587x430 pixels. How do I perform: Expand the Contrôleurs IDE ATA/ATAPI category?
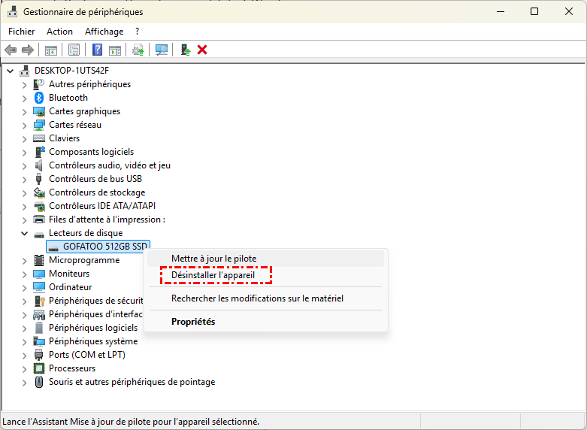(x=24, y=206)
